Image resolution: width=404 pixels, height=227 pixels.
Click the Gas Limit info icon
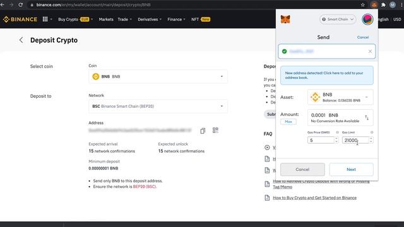(x=372, y=132)
